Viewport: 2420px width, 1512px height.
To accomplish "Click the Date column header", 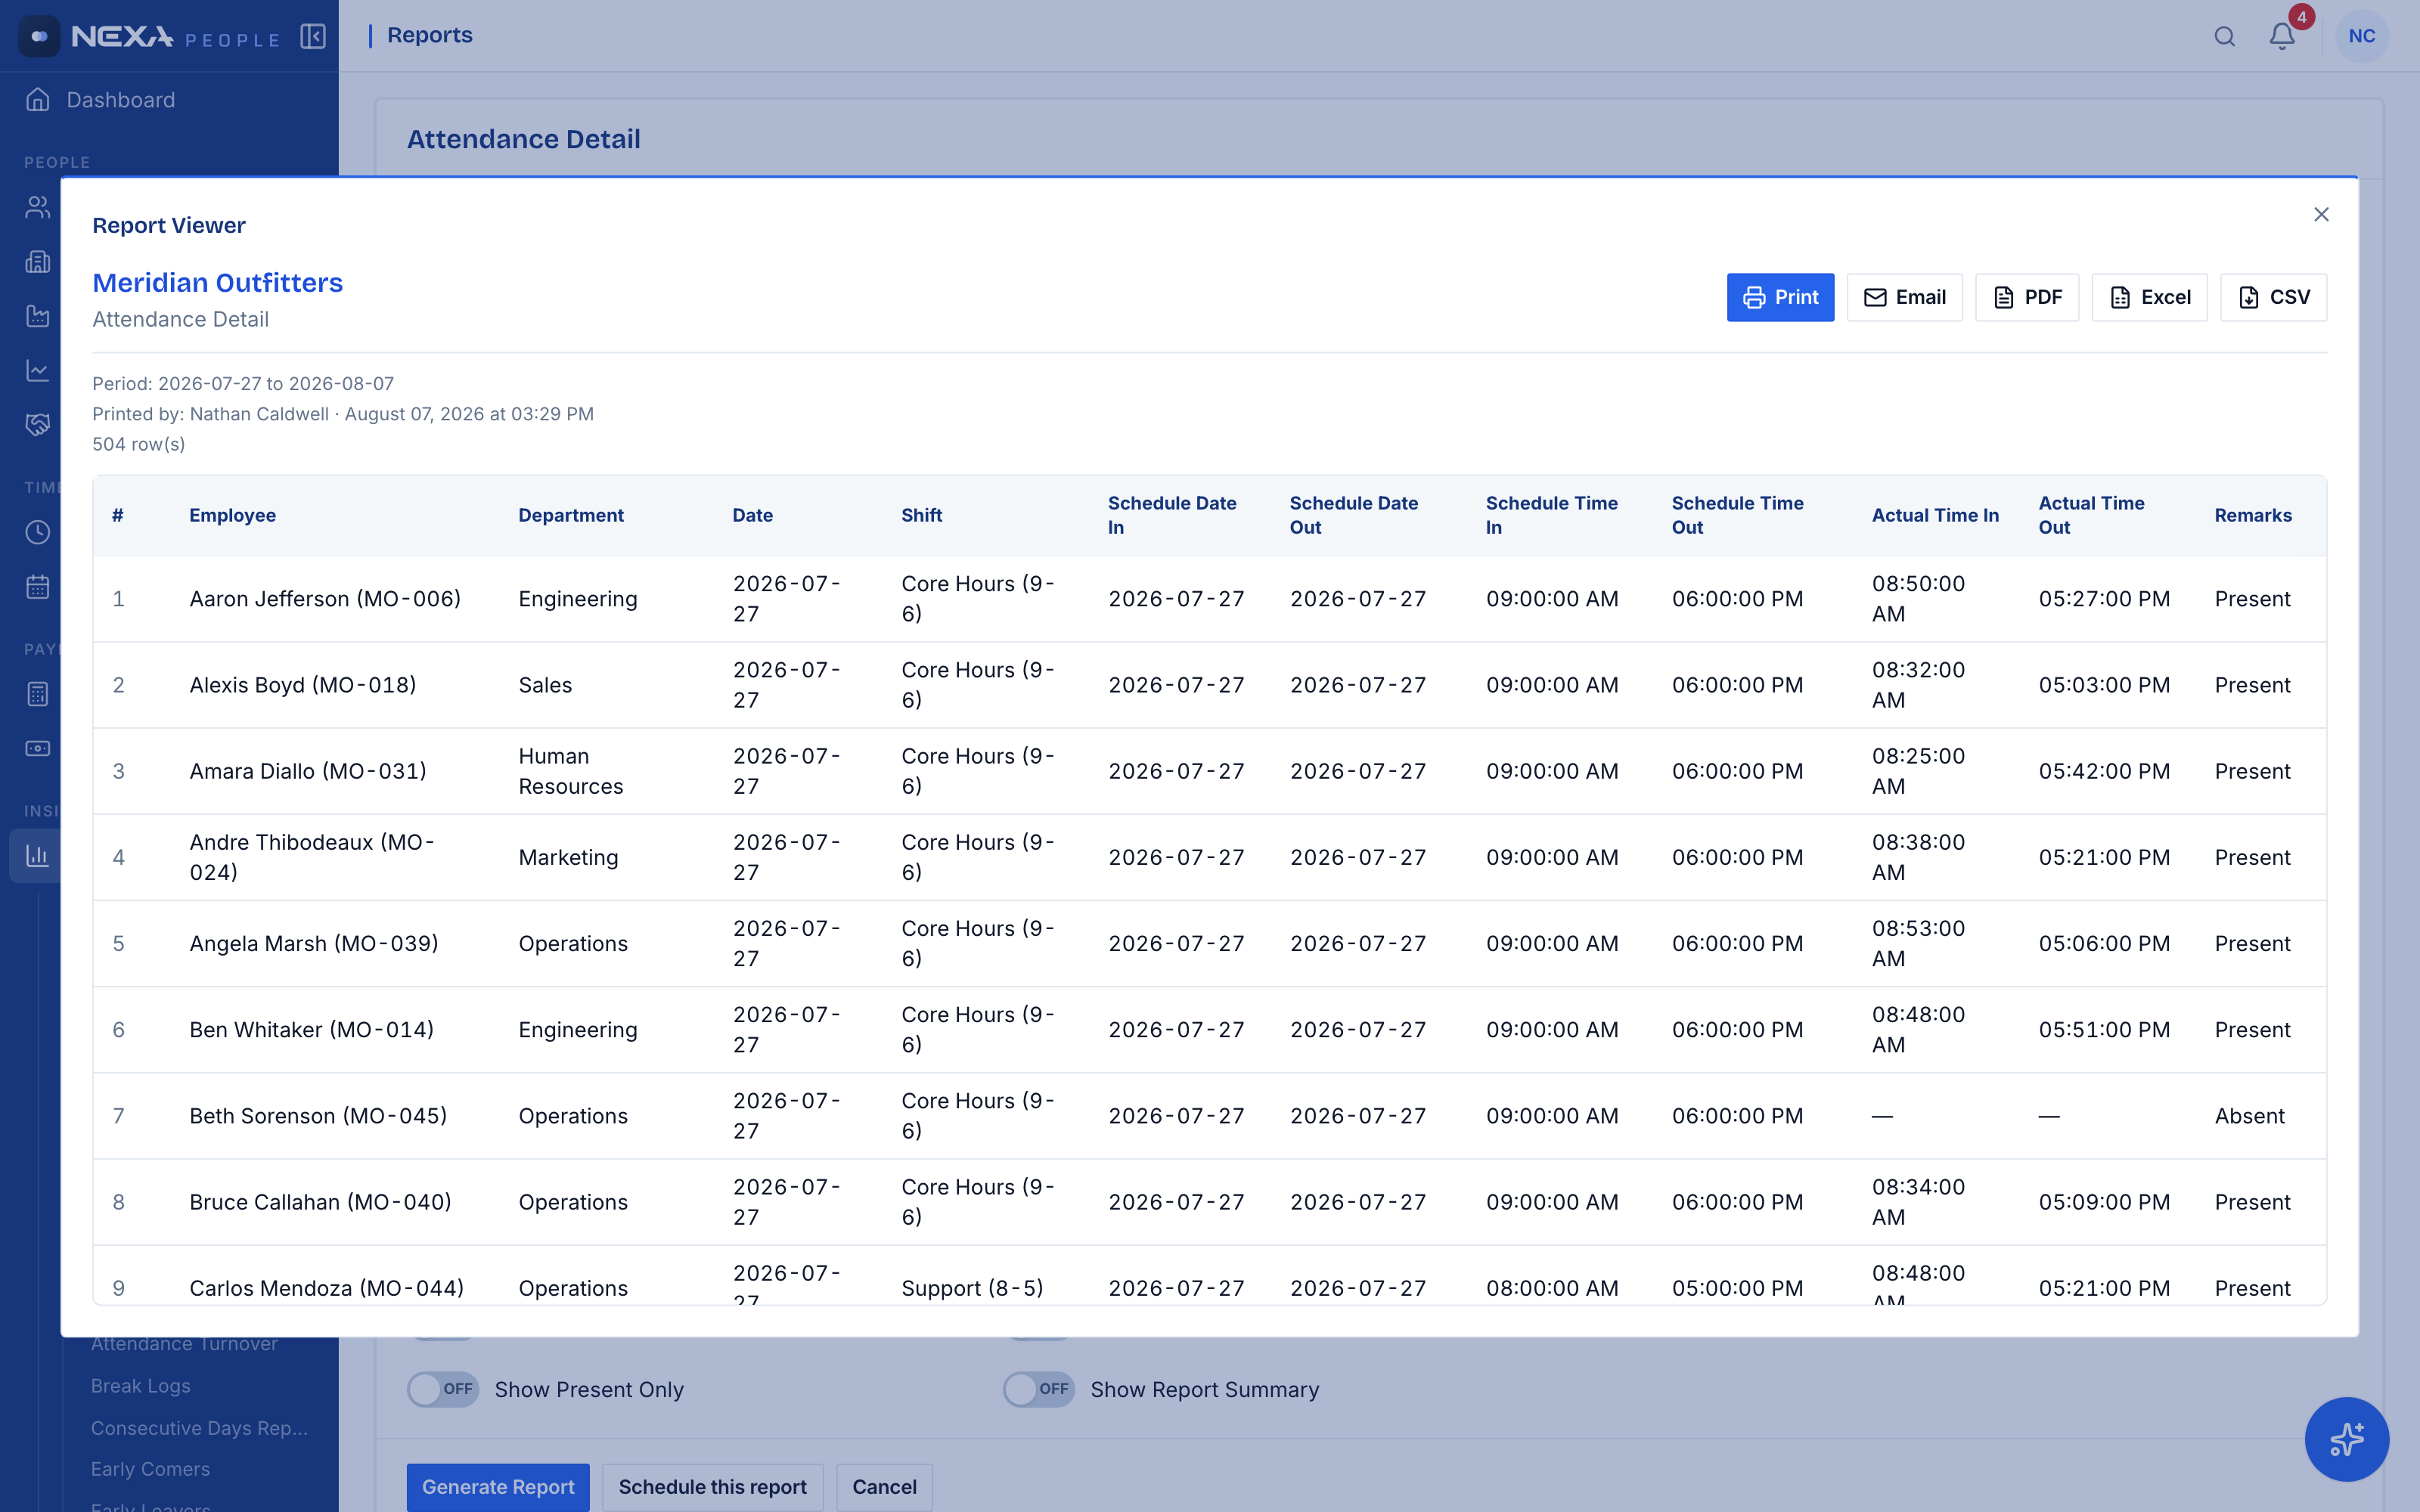I will pos(752,515).
